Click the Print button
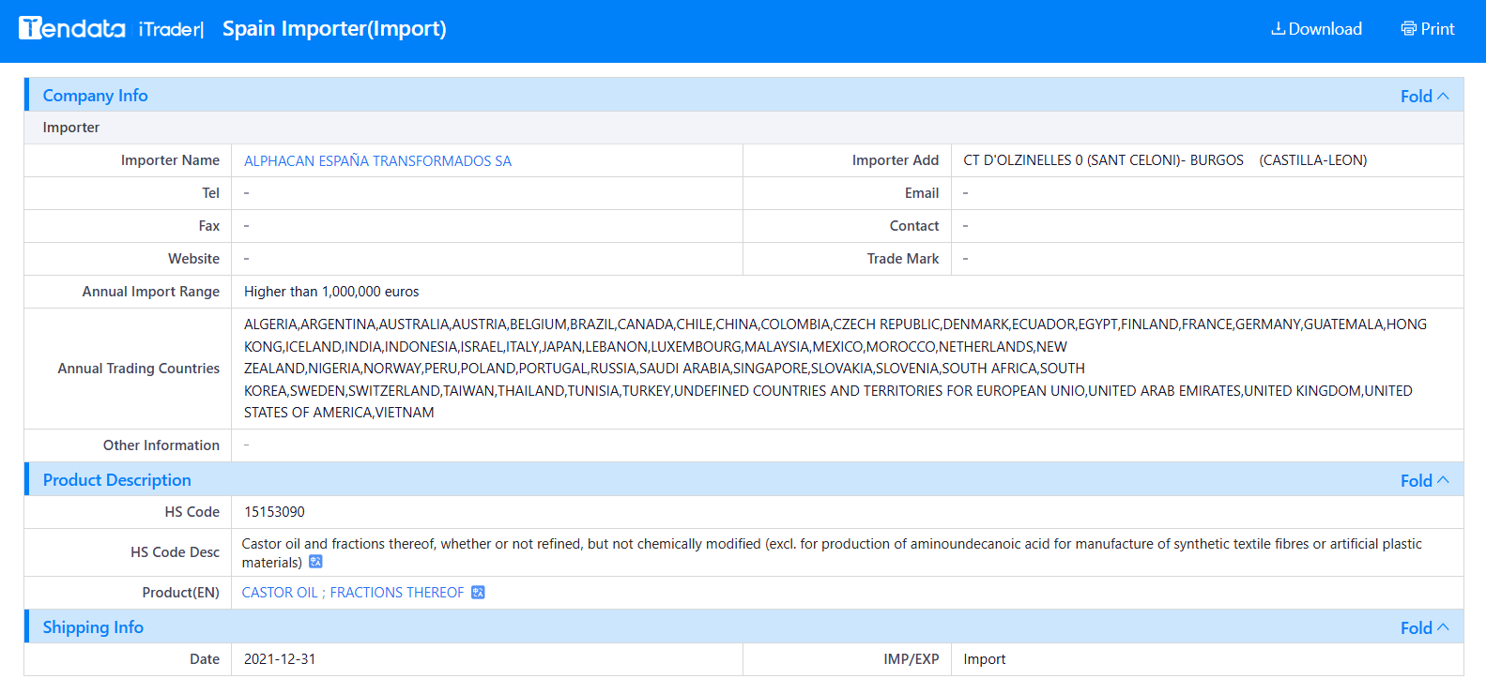 click(1428, 29)
